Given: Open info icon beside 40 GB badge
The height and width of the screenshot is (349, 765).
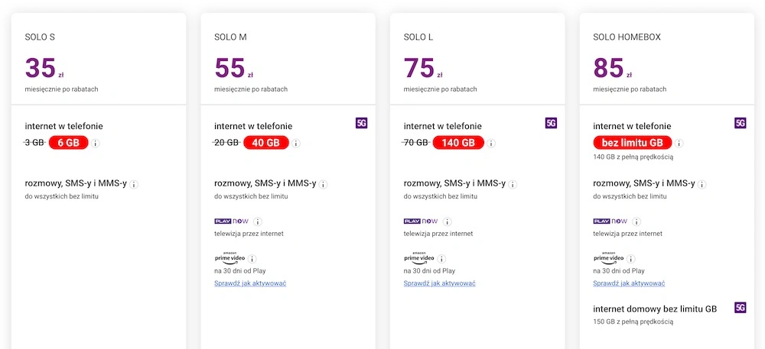Looking at the screenshot, I should click(x=296, y=144).
